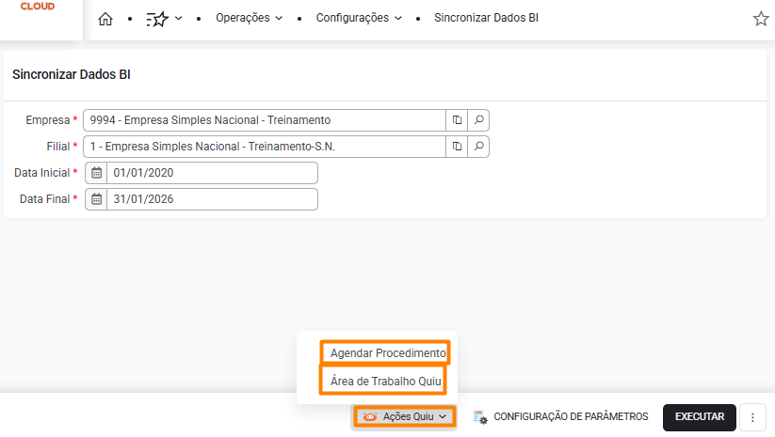Click the home icon in the navigation bar
The height and width of the screenshot is (437, 775).
pyautogui.click(x=105, y=19)
